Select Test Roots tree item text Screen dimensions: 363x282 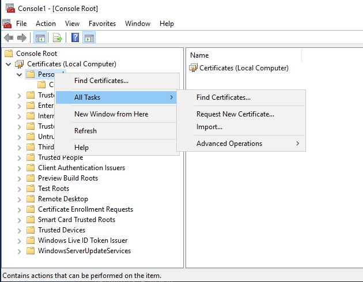(x=54, y=189)
